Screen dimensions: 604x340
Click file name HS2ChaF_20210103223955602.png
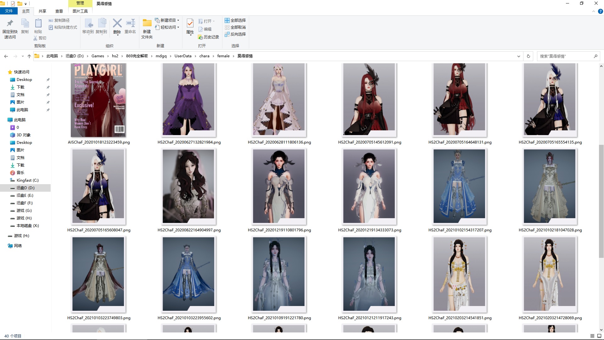click(189, 318)
